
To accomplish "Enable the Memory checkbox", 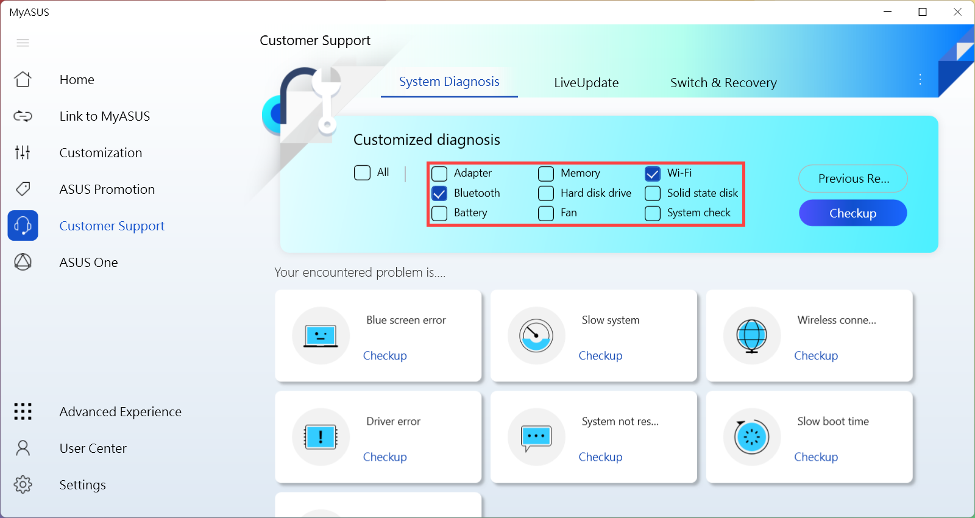I will click(x=546, y=174).
